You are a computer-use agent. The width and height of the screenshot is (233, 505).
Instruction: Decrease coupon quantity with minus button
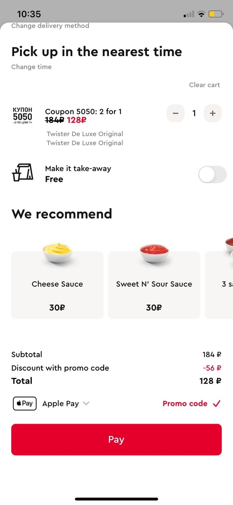pos(176,113)
